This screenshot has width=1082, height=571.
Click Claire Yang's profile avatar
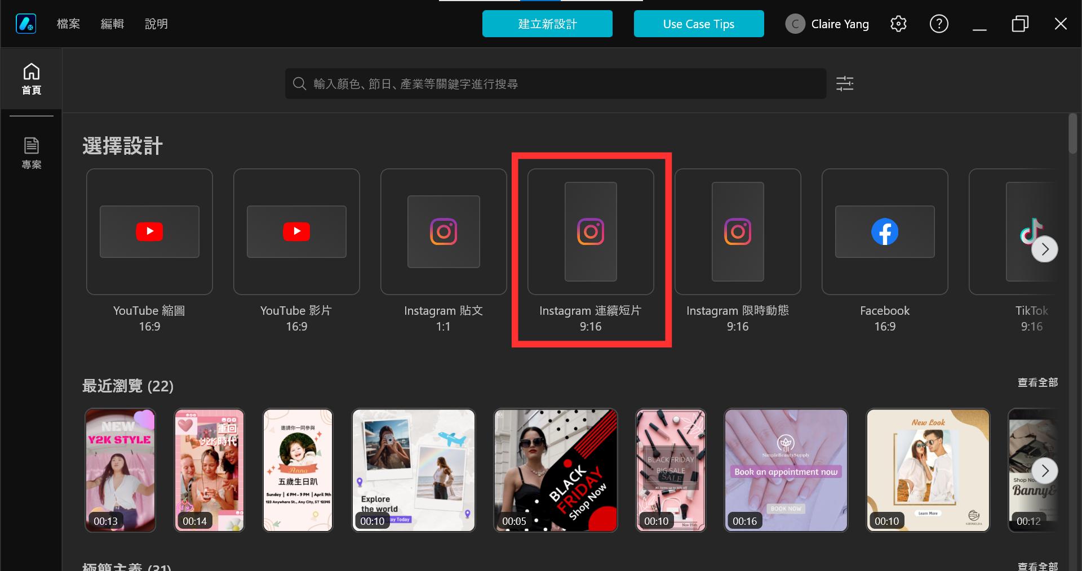tap(795, 24)
